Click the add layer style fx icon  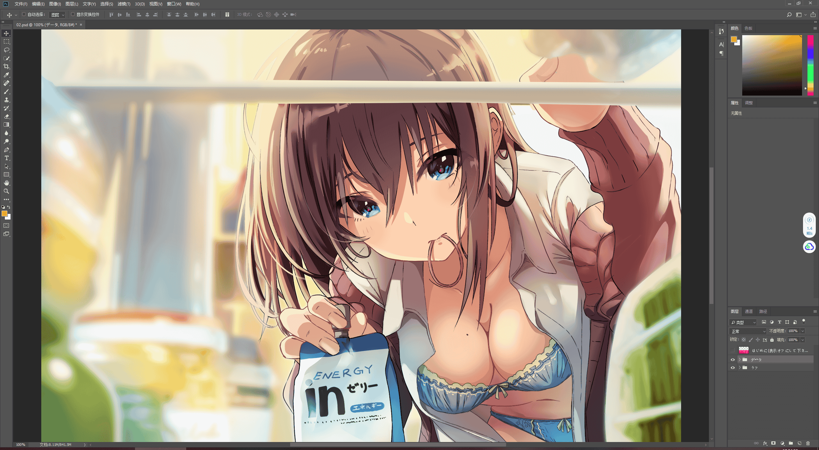765,443
